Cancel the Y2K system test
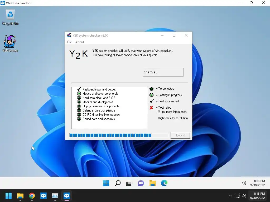This screenshot has width=270, height=202. point(180,135)
